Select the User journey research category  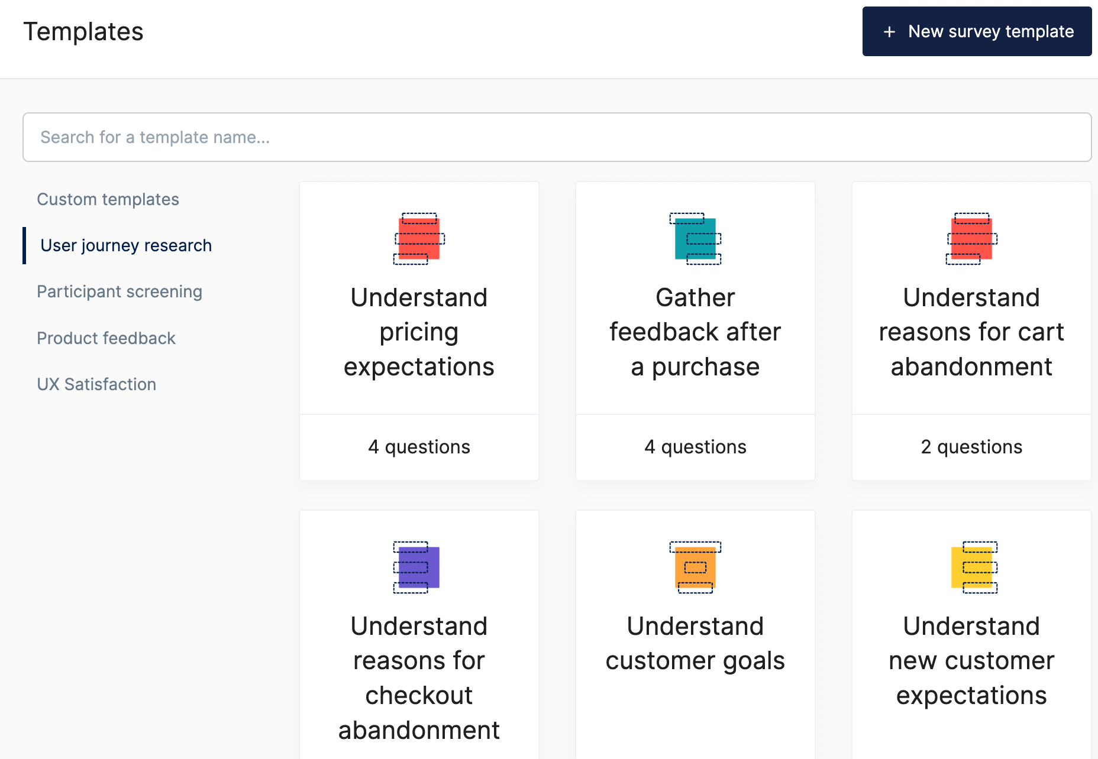pos(126,245)
